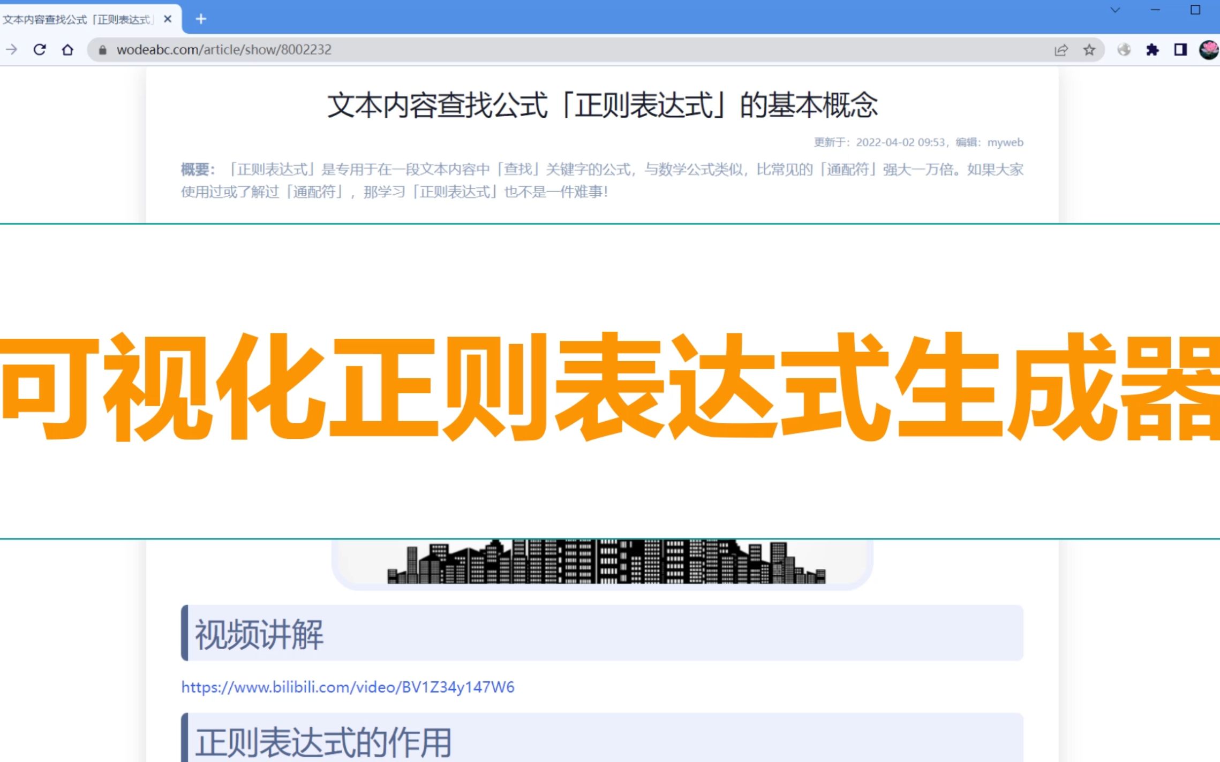
Task: Select the 文本内容查找公式 tab
Action: 78,20
